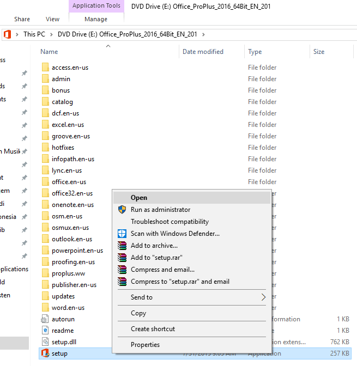Expand the Send to submenu arrow
Screen dimensions: 357x366
point(263,297)
